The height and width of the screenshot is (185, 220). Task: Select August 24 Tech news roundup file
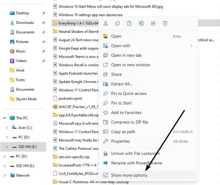[x=78, y=40]
